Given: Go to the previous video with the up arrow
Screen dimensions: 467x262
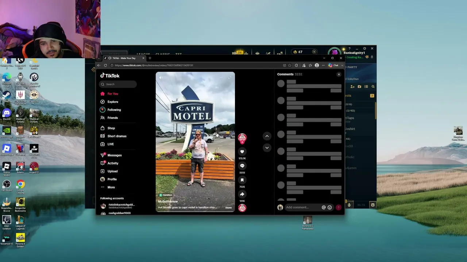Looking at the screenshot, I should (x=267, y=136).
